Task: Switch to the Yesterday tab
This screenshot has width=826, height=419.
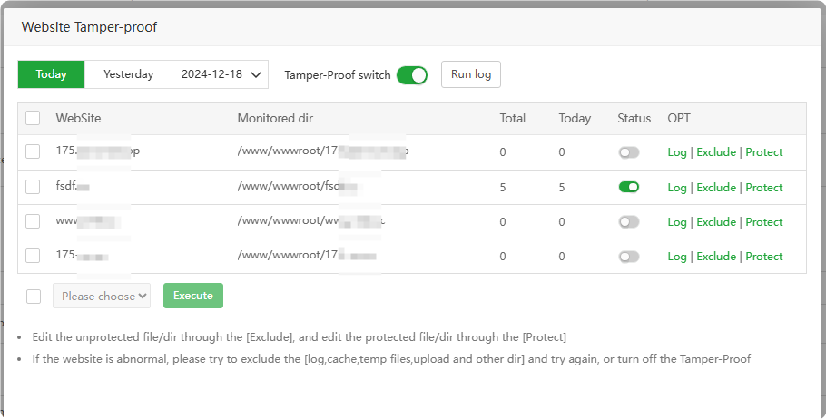Action: (x=128, y=74)
